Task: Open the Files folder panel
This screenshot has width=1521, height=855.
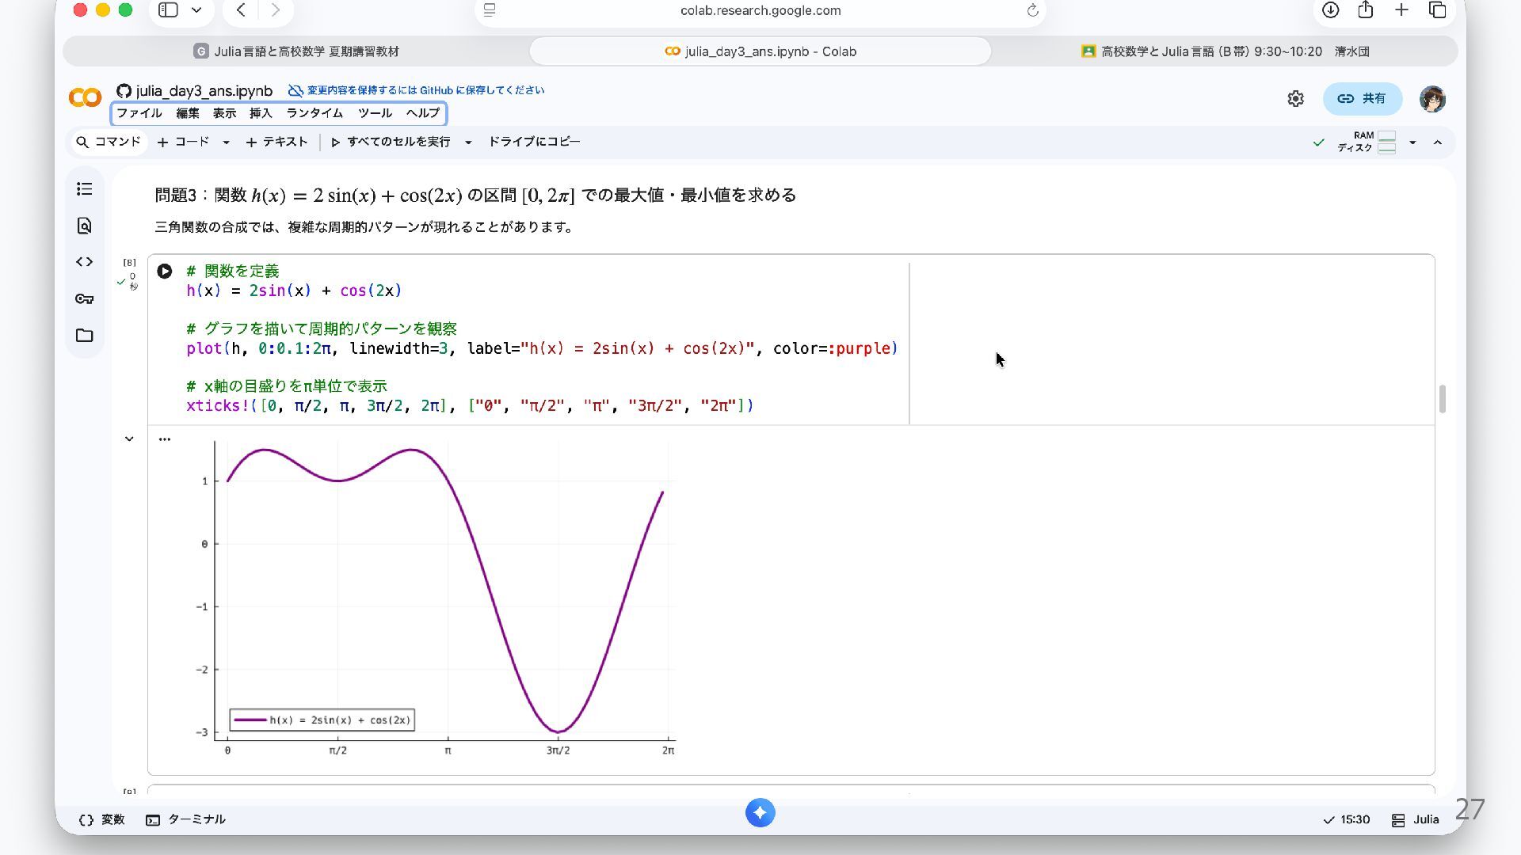Action: [x=85, y=336]
